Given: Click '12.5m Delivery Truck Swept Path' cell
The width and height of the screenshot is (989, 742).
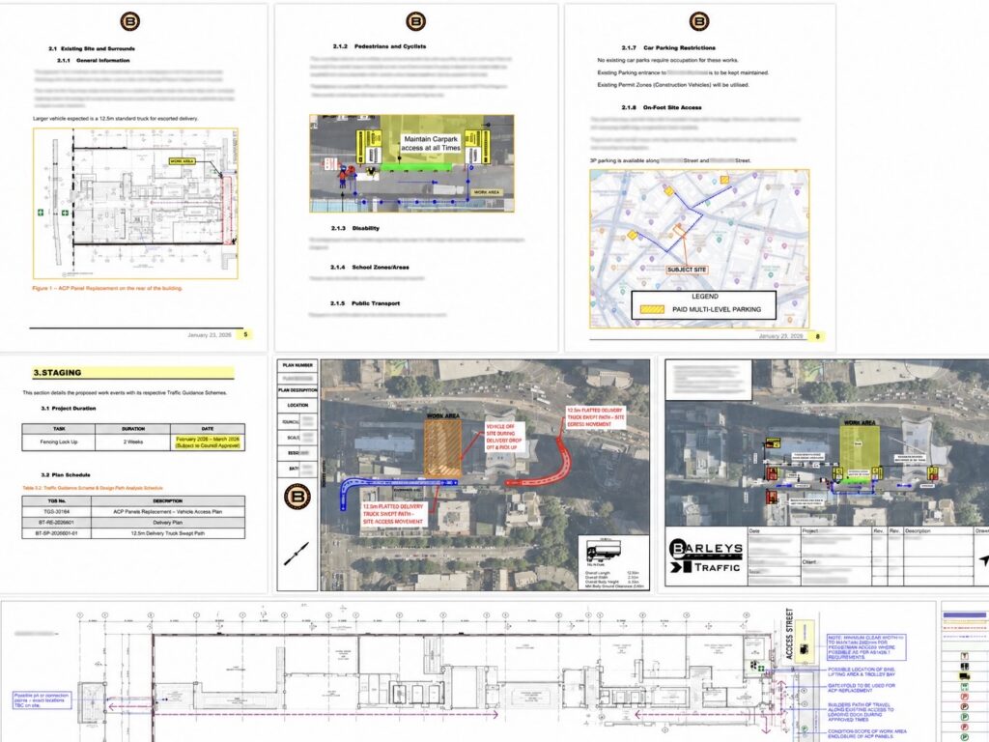Looking at the screenshot, I should [168, 533].
